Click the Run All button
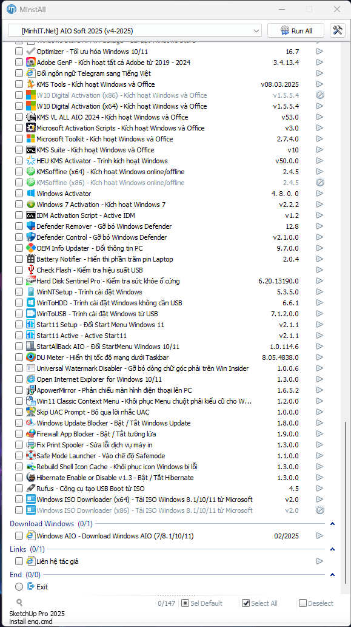Screen dimensions: 351x627 click(296, 31)
